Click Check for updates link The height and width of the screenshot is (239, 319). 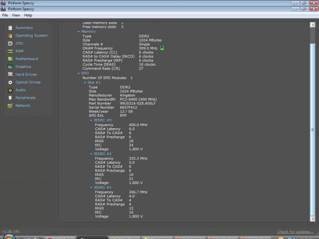pos(295,232)
